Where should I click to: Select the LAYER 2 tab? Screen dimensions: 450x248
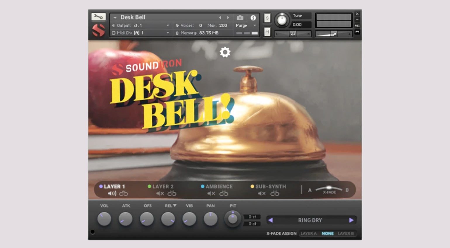coord(163,186)
